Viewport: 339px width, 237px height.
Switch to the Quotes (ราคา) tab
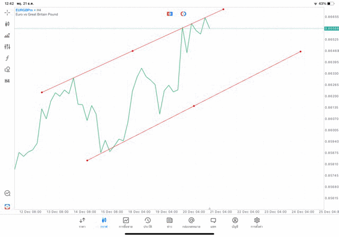coord(82,223)
